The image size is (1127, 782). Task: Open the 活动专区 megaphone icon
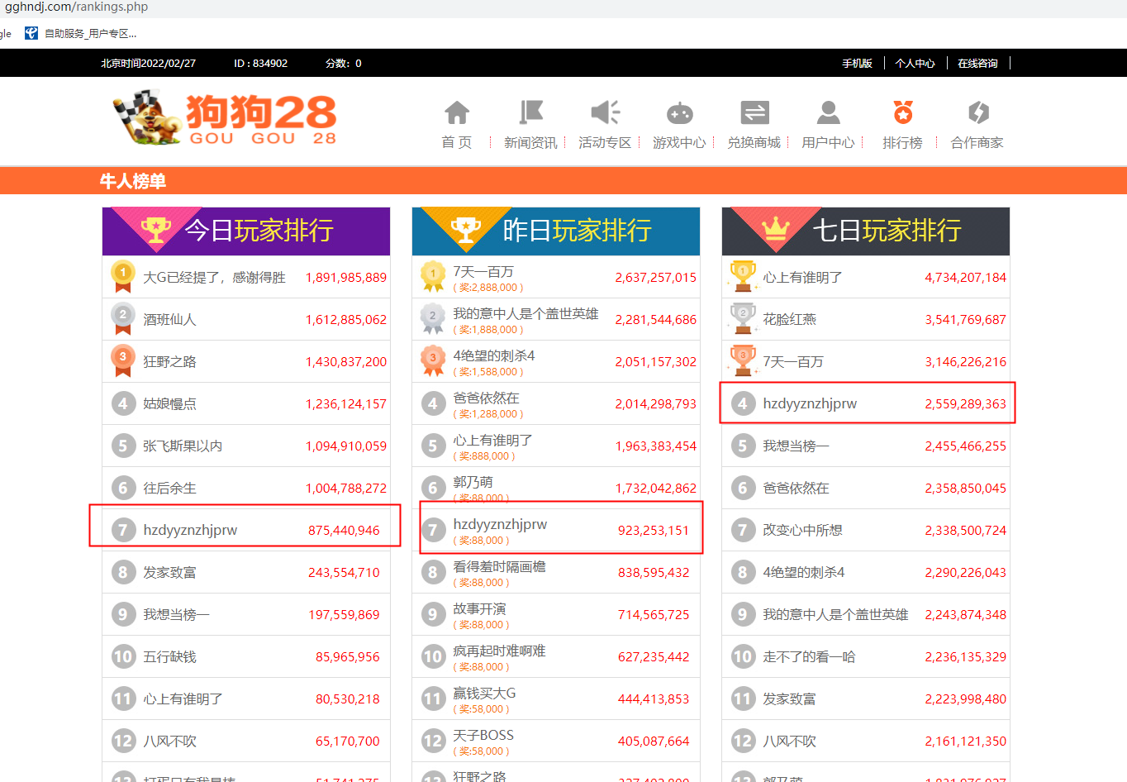pos(605,113)
